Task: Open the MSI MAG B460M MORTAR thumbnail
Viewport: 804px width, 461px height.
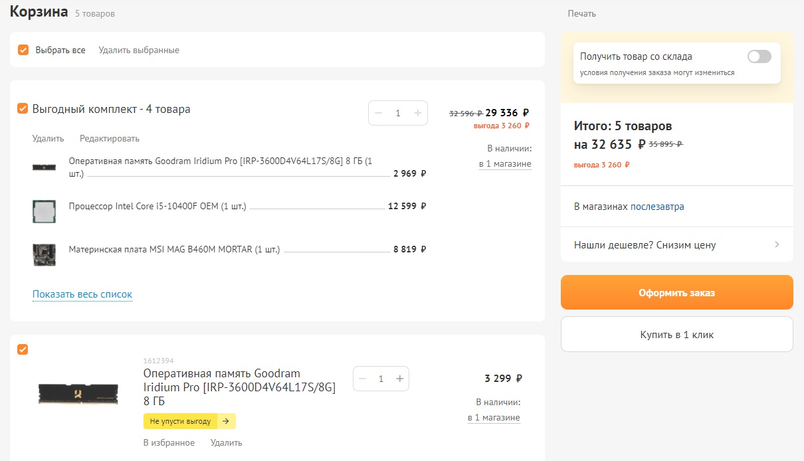Action: 45,254
